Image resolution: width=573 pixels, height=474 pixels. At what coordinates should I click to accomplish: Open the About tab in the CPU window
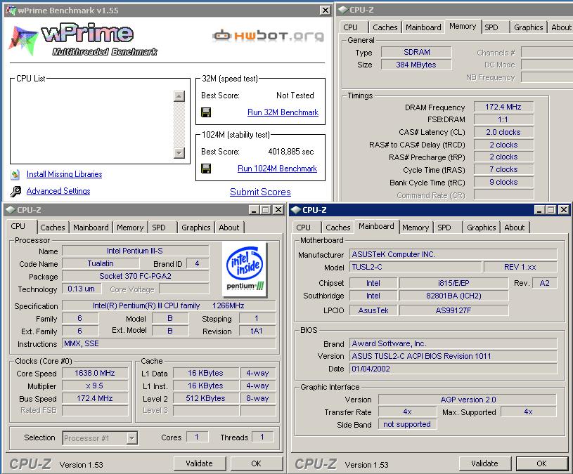coord(229,228)
